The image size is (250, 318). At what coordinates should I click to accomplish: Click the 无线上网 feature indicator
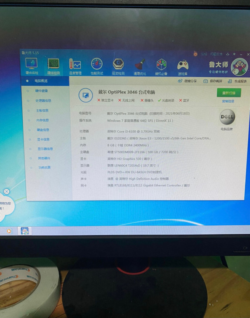[127, 100]
